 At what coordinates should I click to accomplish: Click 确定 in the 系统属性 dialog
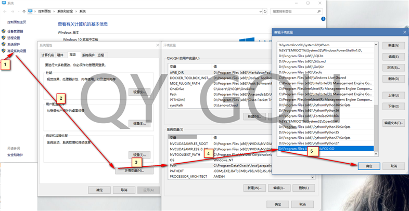[99, 190]
